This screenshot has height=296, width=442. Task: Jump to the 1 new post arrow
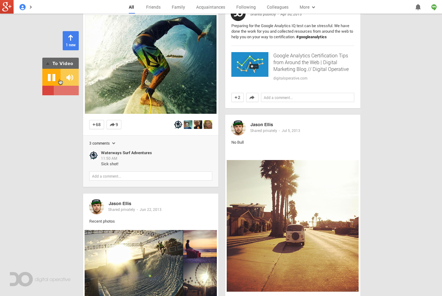coord(71,41)
